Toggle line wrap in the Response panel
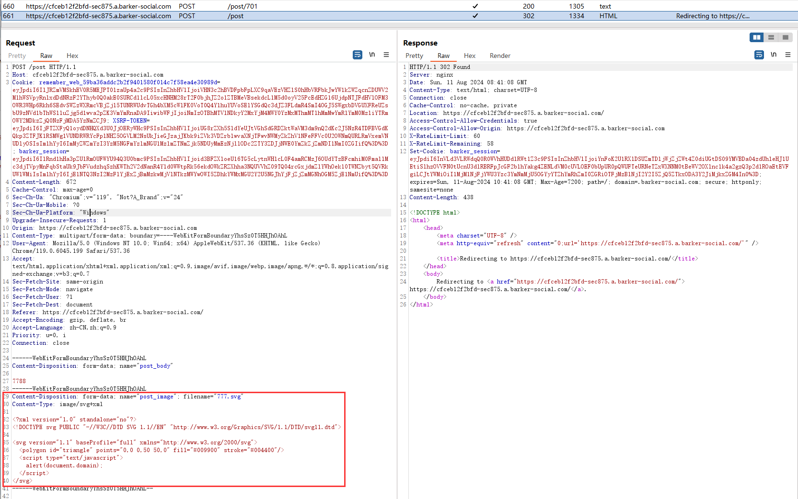798x499 pixels. pyautogui.click(x=759, y=55)
